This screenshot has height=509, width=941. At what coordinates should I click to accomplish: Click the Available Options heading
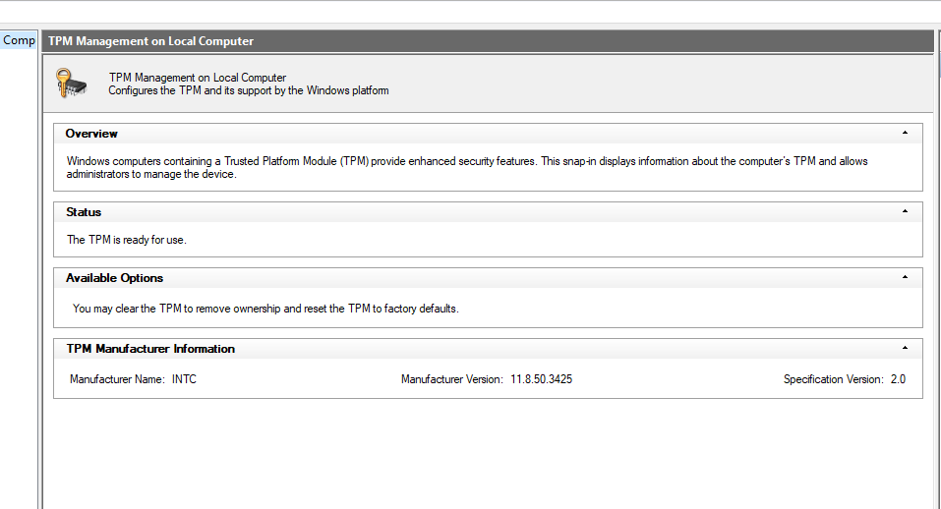(115, 278)
